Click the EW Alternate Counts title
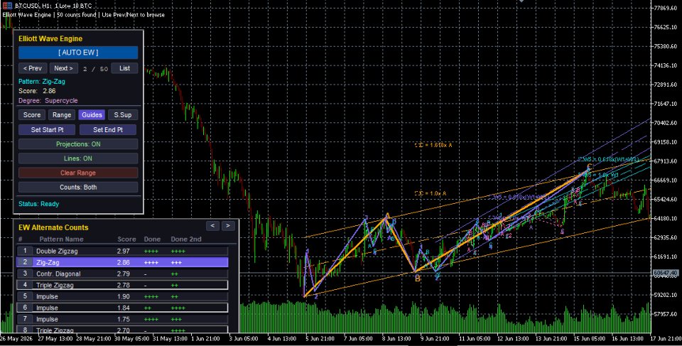The image size is (682, 346). coord(53,227)
